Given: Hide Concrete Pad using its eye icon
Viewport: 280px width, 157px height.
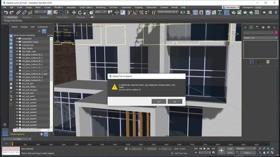Looking at the screenshot, I should [x=17, y=45].
